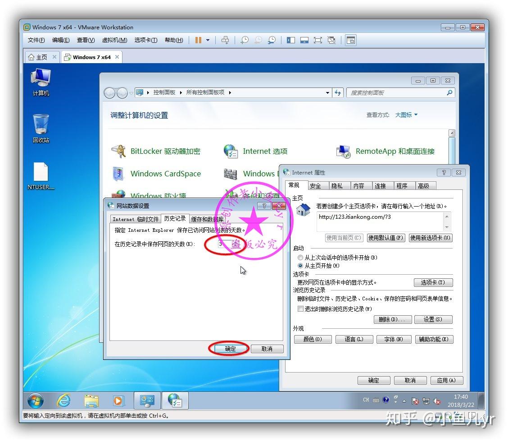Select the NTUSER file on the desktop
508x442 pixels.
(41, 176)
